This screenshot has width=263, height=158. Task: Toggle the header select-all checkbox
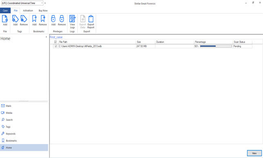(x=56, y=42)
